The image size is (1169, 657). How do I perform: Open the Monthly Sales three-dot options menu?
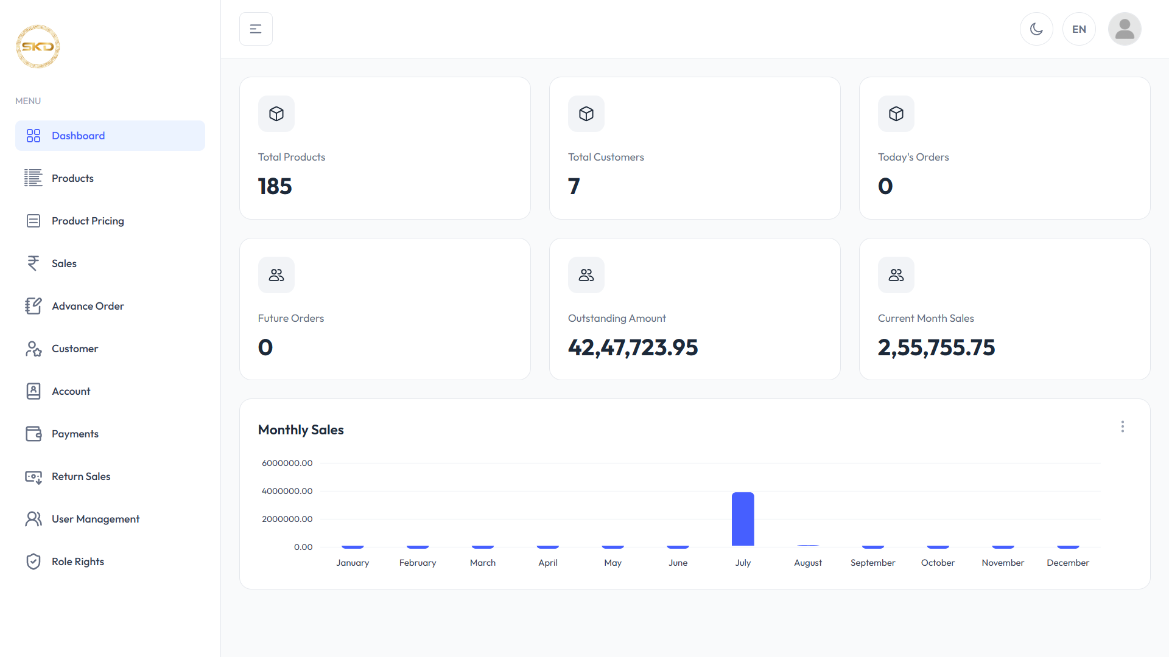(1123, 426)
